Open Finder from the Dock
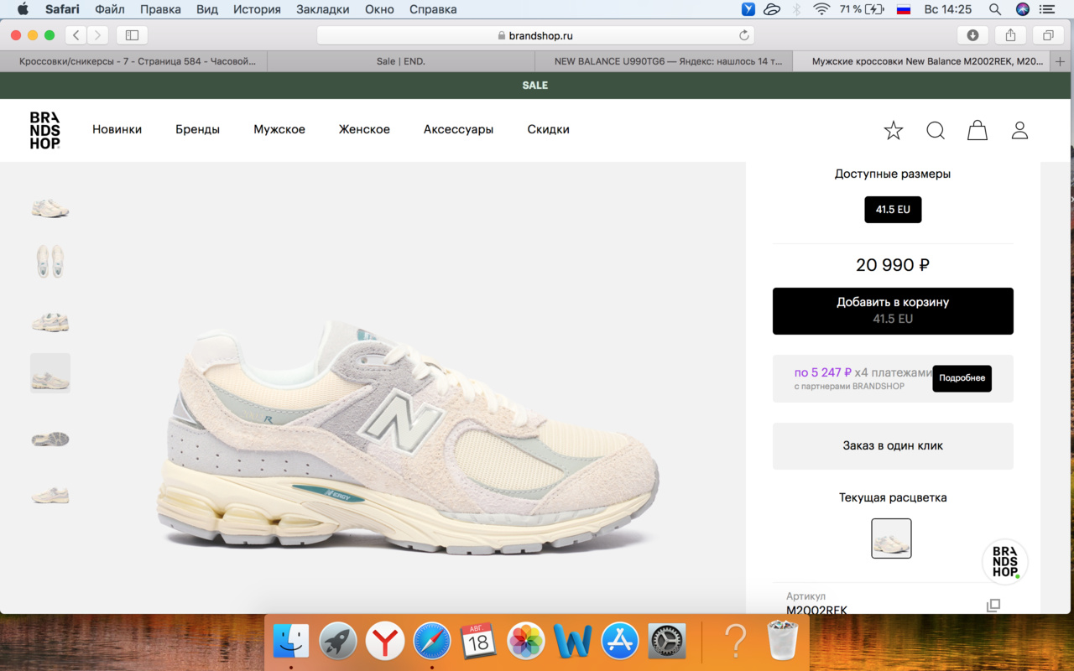1074x671 pixels. coord(292,642)
